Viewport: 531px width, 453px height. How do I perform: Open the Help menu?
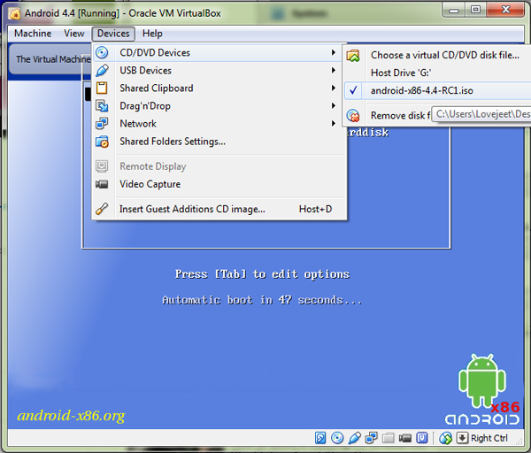pos(152,34)
